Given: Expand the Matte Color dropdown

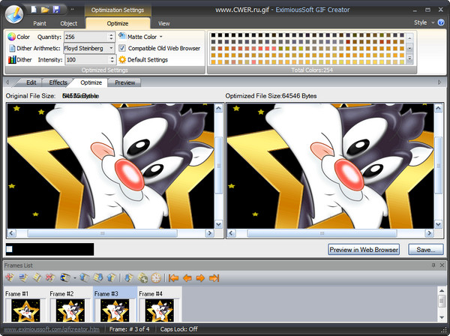Looking at the screenshot, I should [161, 36].
